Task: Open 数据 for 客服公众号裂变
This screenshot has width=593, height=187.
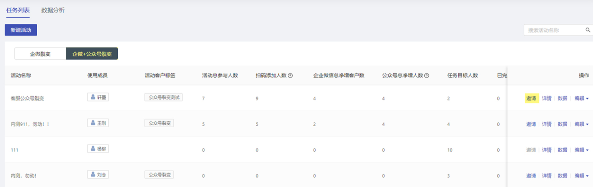Action: pyautogui.click(x=562, y=98)
